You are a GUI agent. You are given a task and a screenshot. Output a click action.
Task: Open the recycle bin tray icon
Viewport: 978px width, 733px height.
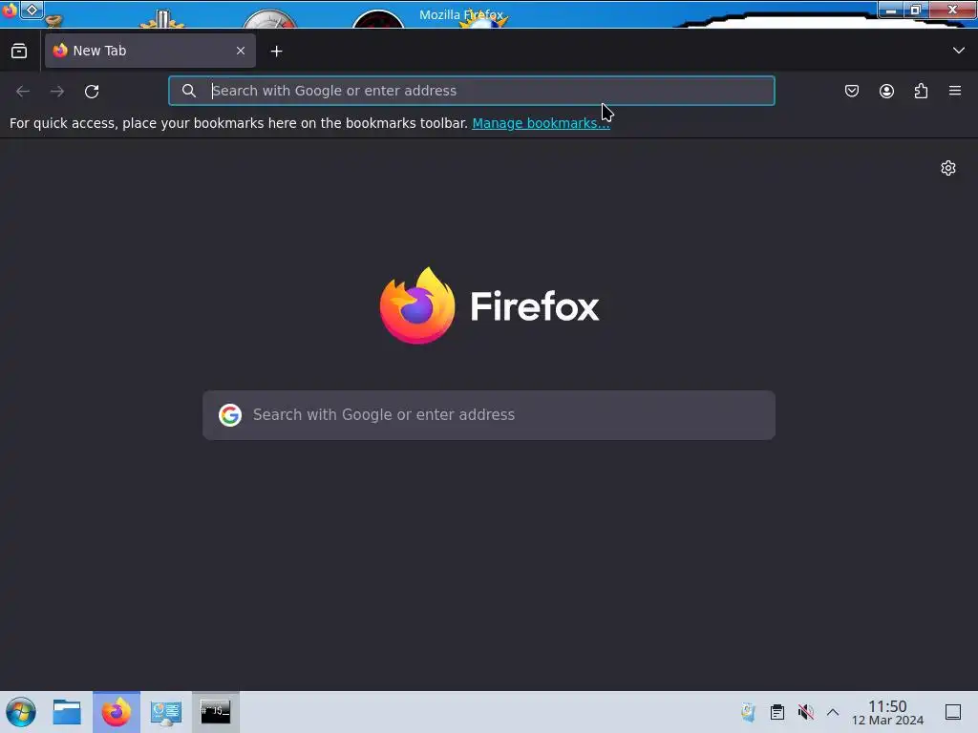[x=748, y=712]
